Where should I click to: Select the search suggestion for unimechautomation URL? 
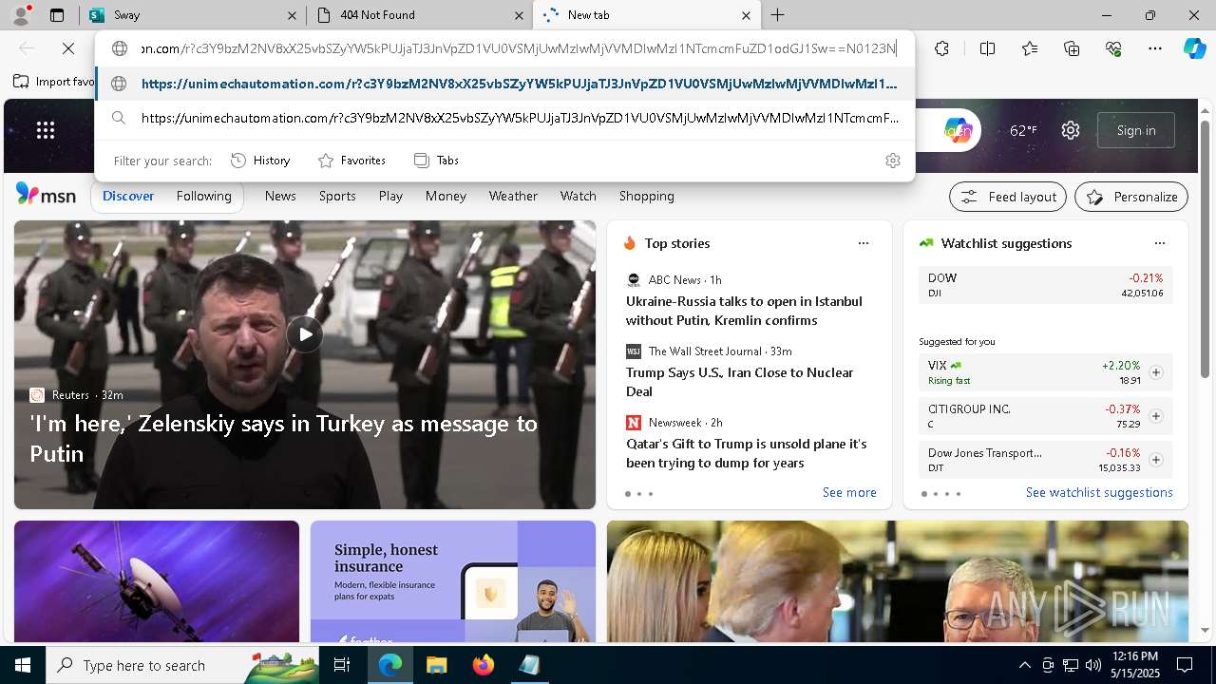pos(505,118)
